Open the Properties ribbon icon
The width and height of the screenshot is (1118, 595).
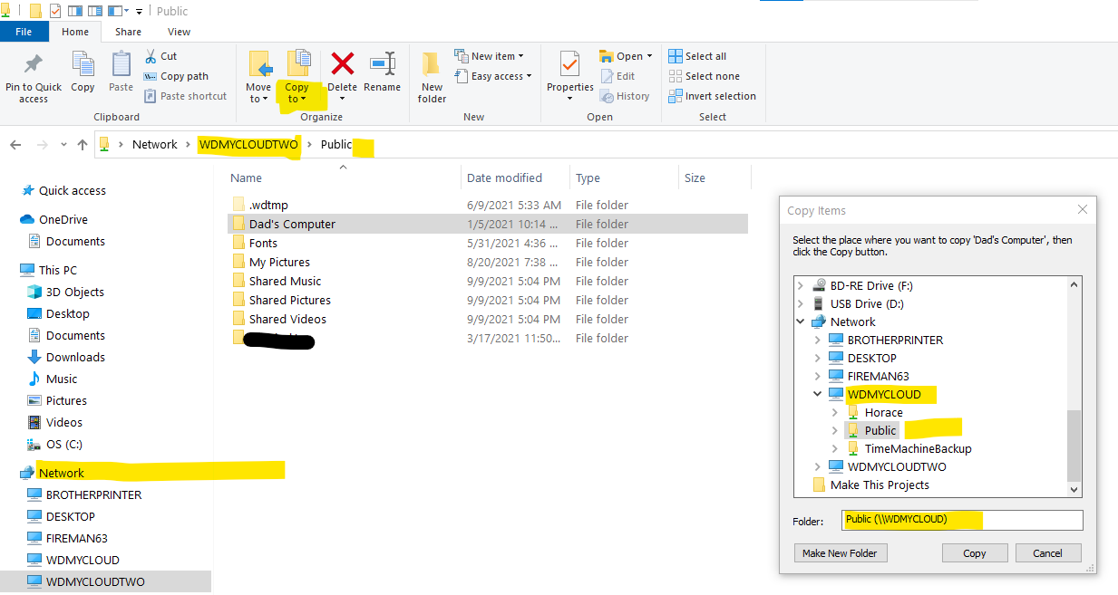(569, 65)
